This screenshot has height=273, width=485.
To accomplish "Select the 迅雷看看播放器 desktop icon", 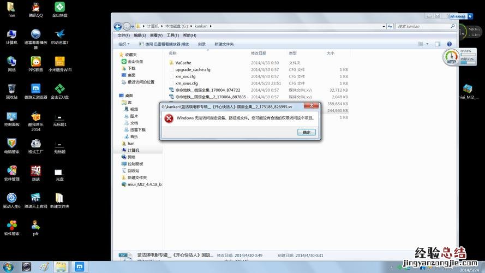I will 36,39.
